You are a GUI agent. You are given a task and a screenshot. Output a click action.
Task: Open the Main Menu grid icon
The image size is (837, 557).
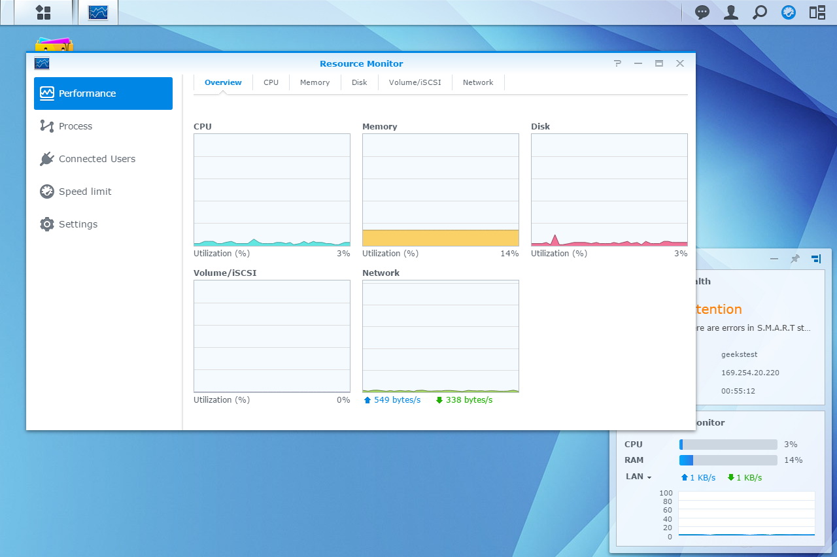coord(43,12)
